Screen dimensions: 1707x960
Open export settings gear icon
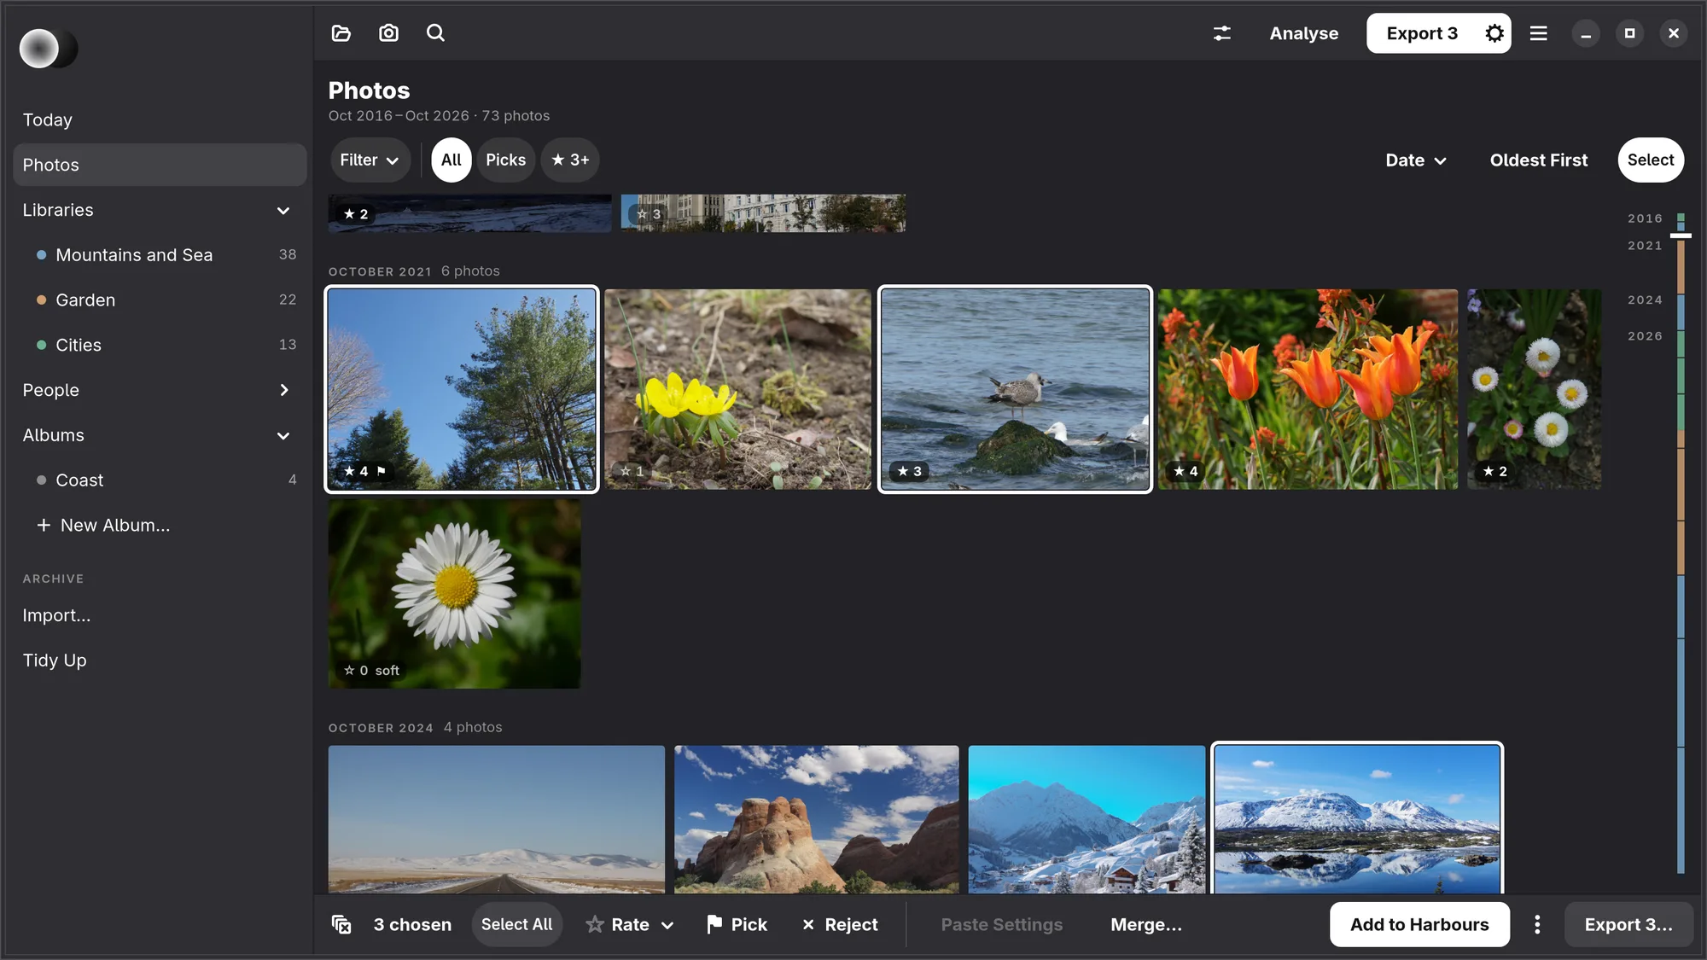tap(1494, 33)
